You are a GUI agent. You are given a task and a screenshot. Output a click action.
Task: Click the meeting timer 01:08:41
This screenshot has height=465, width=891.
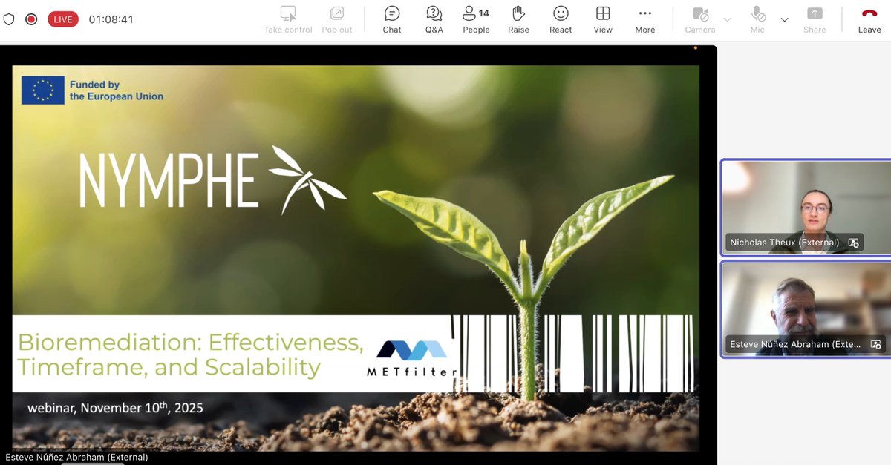coord(111,19)
